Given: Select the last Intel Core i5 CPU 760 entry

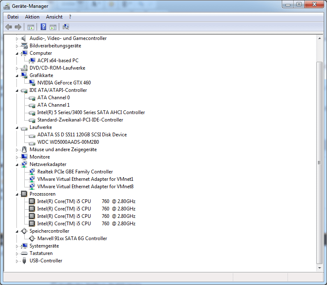Looking at the screenshot, I should [x=86, y=224].
